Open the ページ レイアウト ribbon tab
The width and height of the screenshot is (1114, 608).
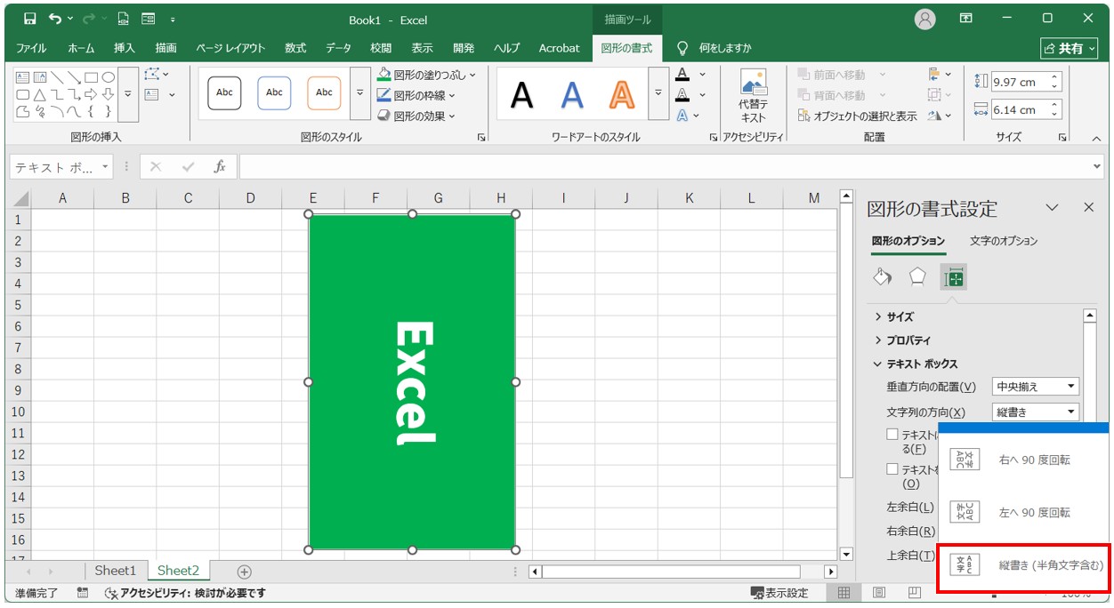coord(230,48)
